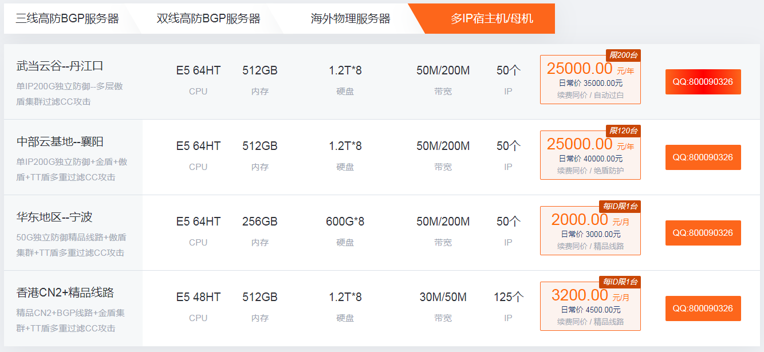Image resolution: width=764 pixels, height=352 pixels.
Task: Open 中部云基地--襄阳 product title
Action: pos(60,141)
